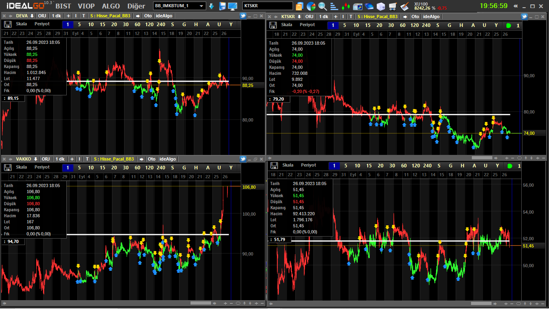
Task: Click Skala in VAKKO chart toolbar
Action: coord(22,167)
